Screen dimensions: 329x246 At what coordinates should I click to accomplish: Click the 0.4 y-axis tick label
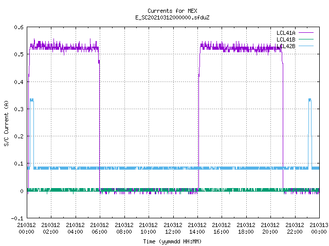point(19,82)
